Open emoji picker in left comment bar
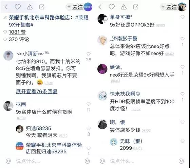The width and height of the screenshot is (190, 168). point(87,161)
